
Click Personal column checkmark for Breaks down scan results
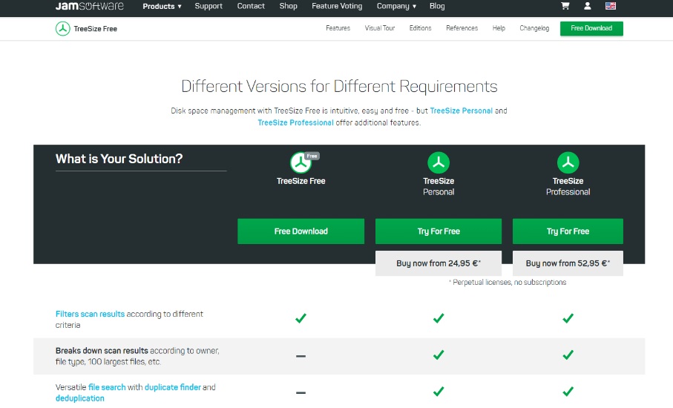[439, 355]
